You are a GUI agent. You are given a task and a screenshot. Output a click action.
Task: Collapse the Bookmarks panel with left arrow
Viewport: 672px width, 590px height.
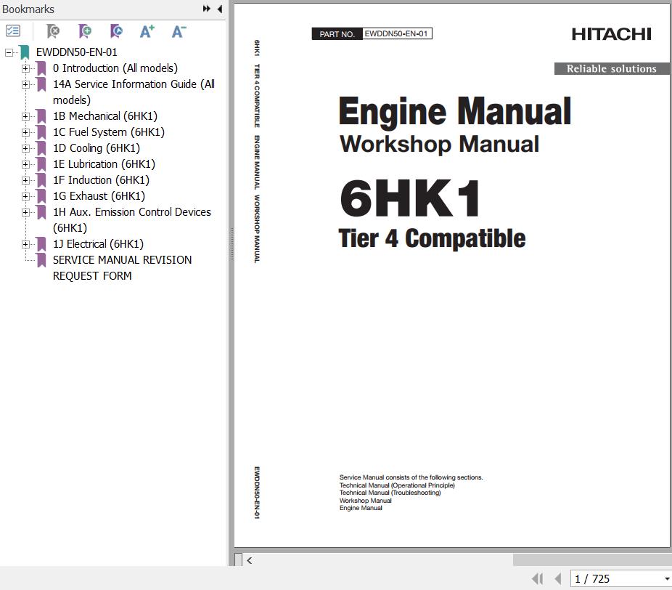220,9
